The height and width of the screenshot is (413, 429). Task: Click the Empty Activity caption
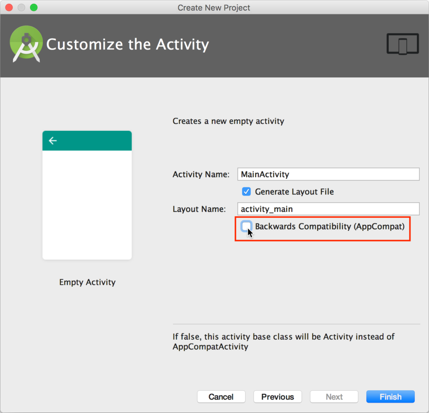(x=87, y=282)
